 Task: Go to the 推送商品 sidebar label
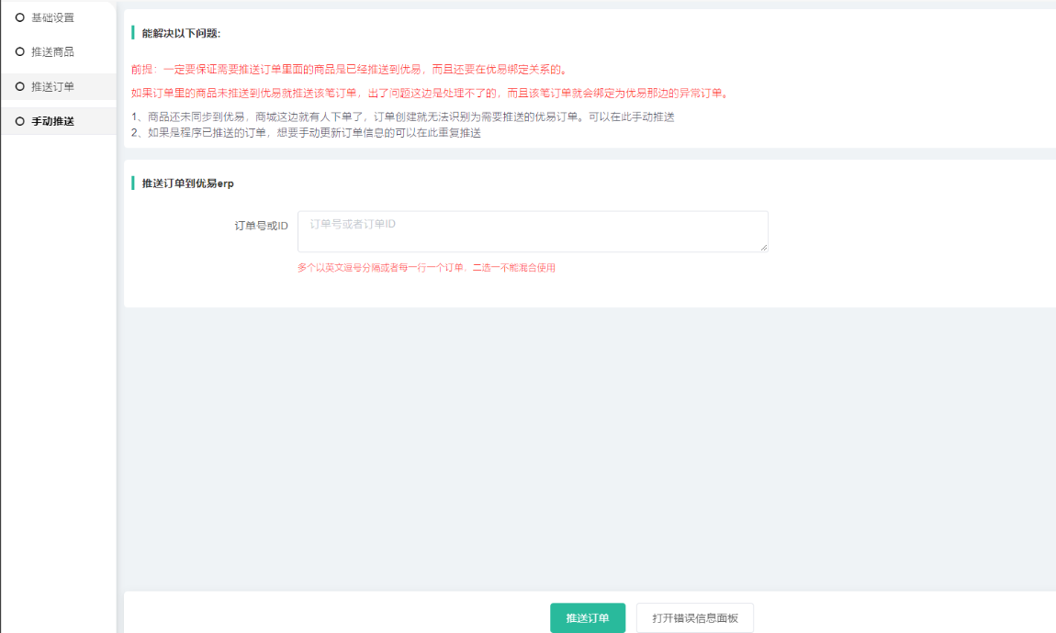tap(52, 51)
